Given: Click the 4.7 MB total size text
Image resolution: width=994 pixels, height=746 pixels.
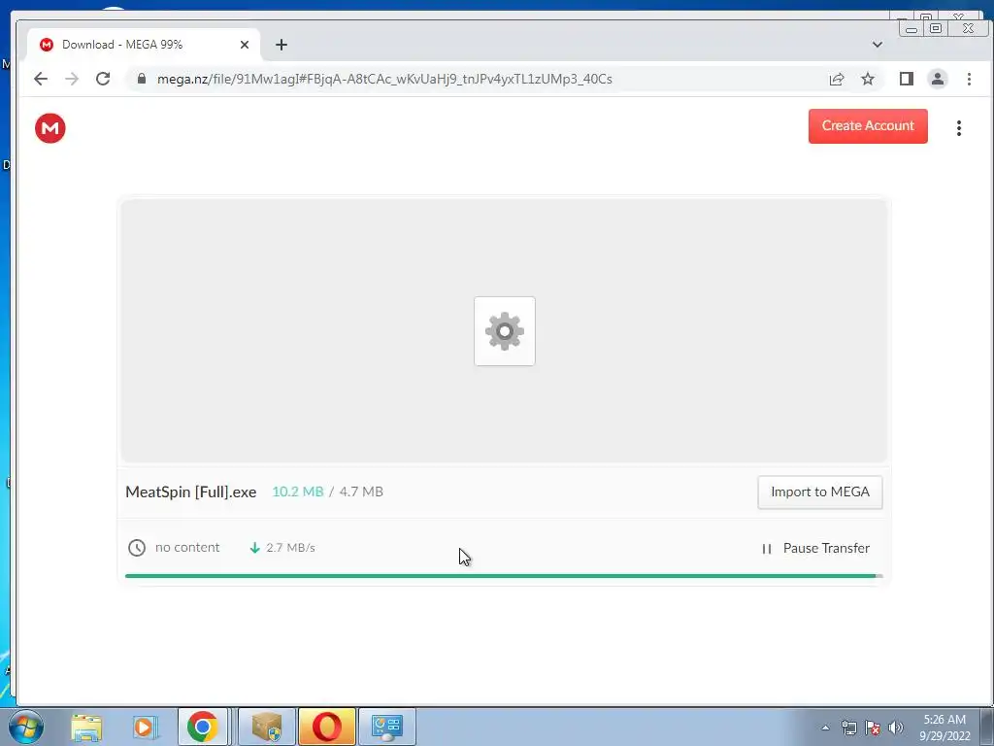Looking at the screenshot, I should [x=361, y=492].
